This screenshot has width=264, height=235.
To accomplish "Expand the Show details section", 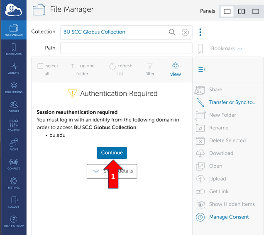I will (112, 171).
